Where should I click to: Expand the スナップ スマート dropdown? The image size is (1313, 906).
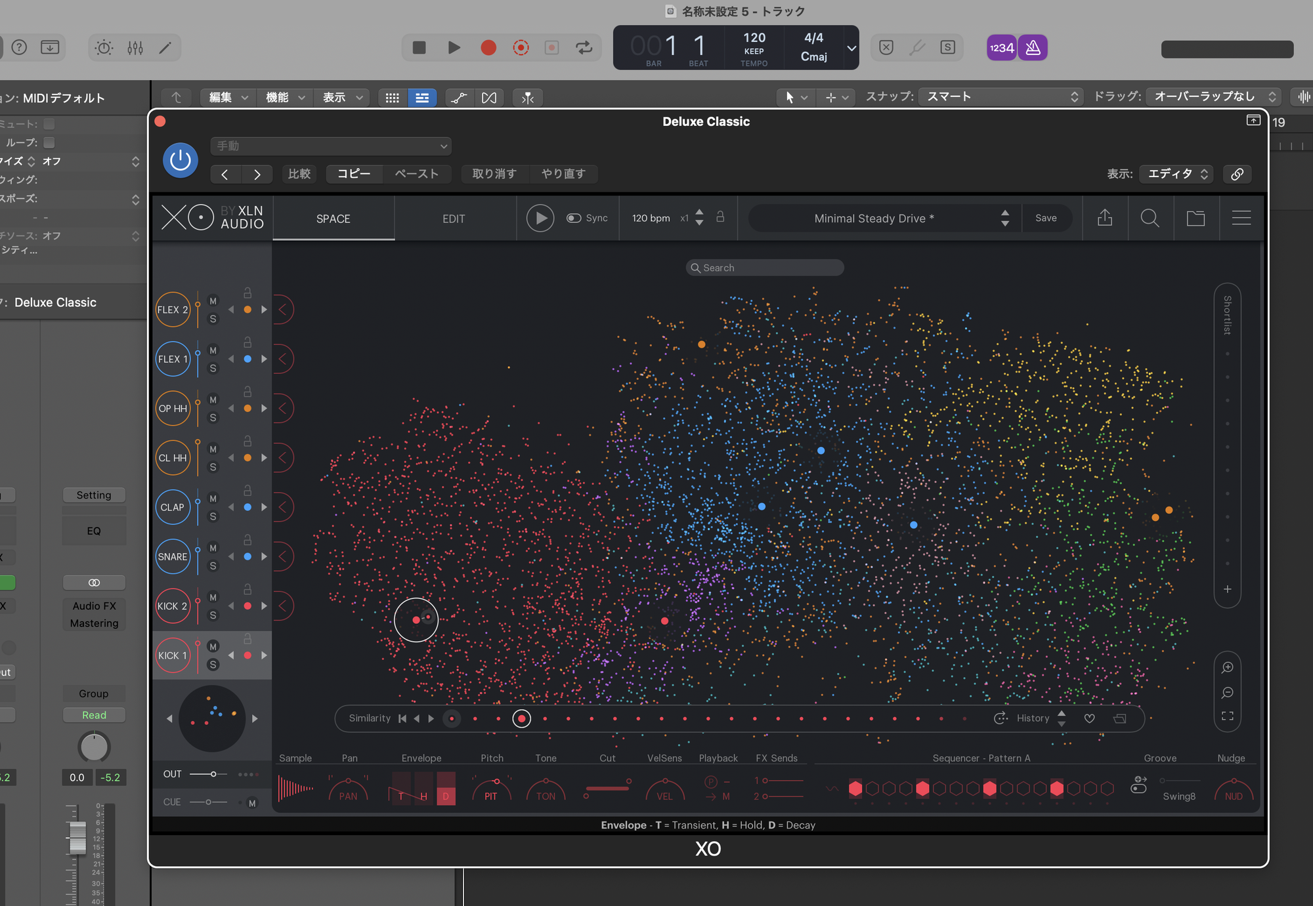click(x=1000, y=97)
